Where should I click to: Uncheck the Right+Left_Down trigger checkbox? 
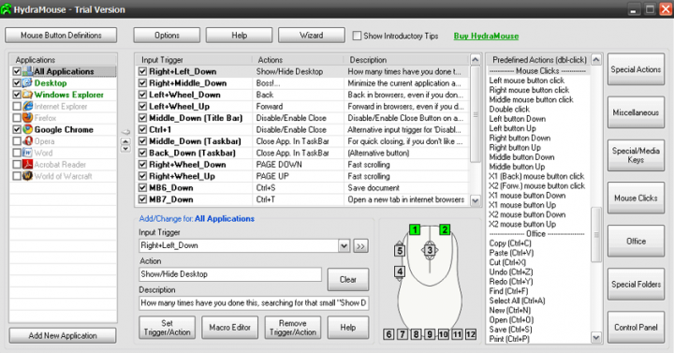[x=142, y=71]
